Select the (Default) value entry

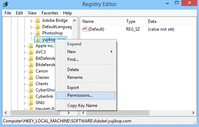[x=96, y=29]
